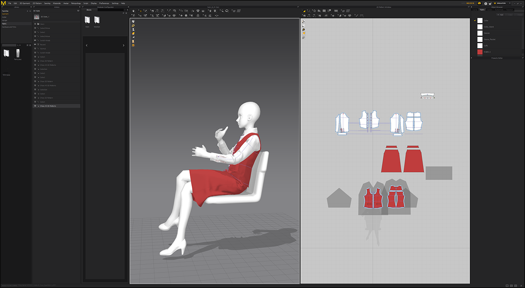The height and width of the screenshot is (288, 525).
Task: Open the Retopology menu
Action: [76, 3]
